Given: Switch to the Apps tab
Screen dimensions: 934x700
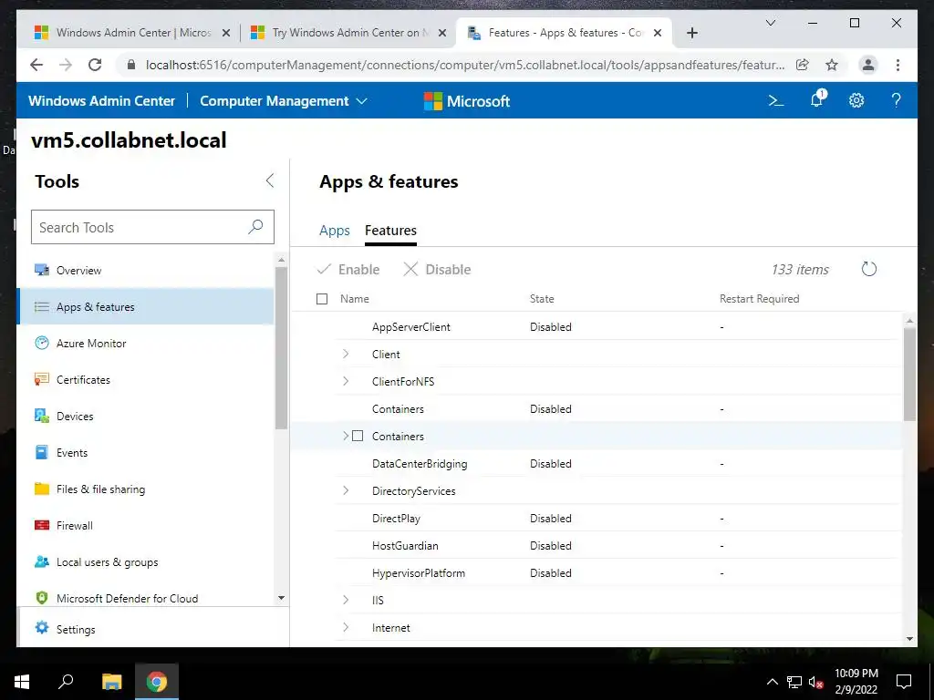Looking at the screenshot, I should [334, 231].
